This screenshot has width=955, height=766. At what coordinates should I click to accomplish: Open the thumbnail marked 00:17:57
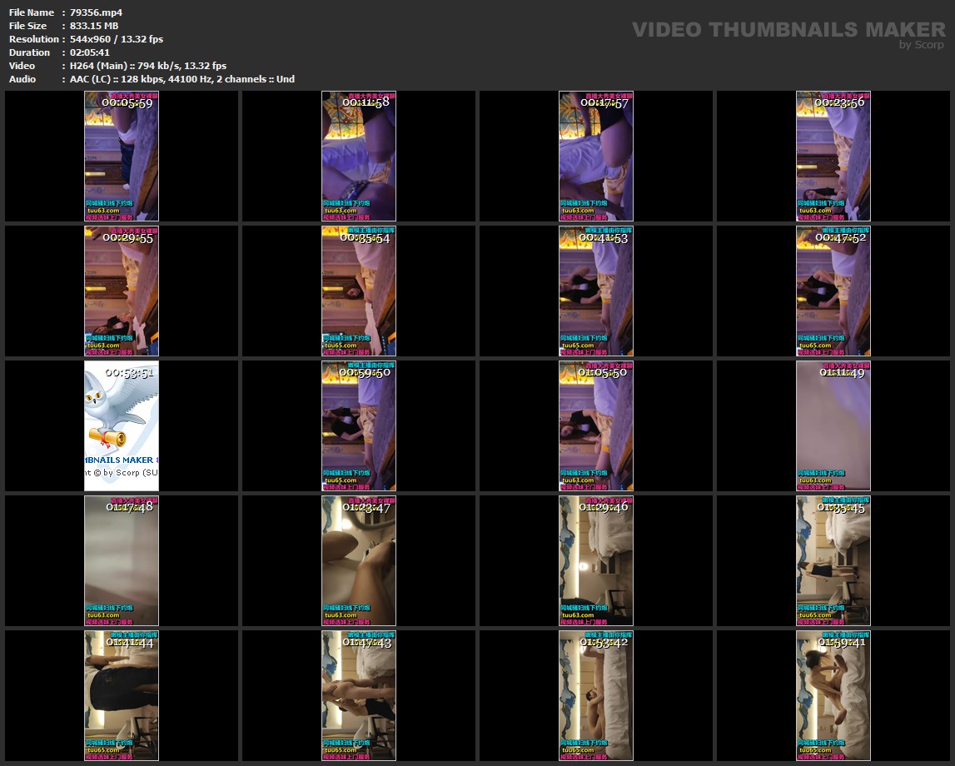pos(596,157)
